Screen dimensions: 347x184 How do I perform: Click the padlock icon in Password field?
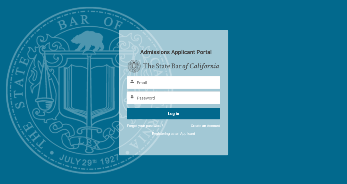click(x=132, y=97)
